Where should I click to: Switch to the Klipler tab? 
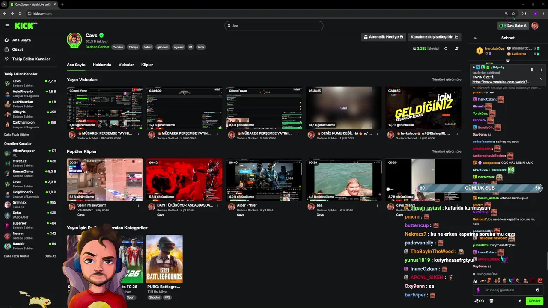point(147,65)
